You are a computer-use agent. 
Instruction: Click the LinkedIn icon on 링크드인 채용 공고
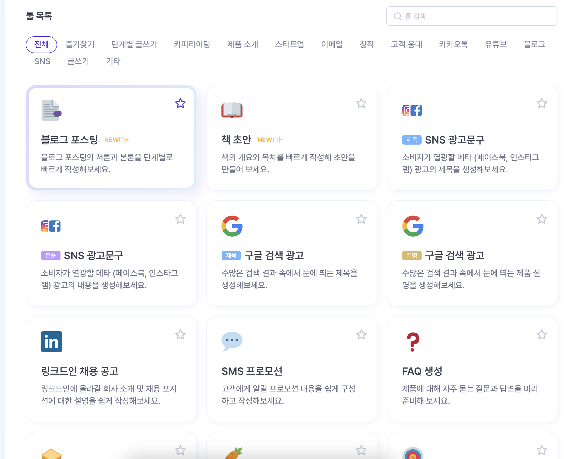point(51,341)
